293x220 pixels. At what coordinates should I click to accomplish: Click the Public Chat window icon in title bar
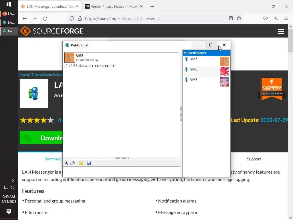point(67,45)
